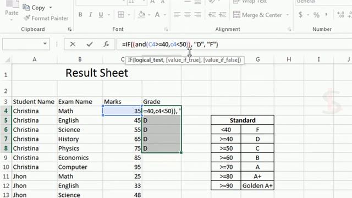Click the Marks header cell

pyautogui.click(x=122, y=102)
